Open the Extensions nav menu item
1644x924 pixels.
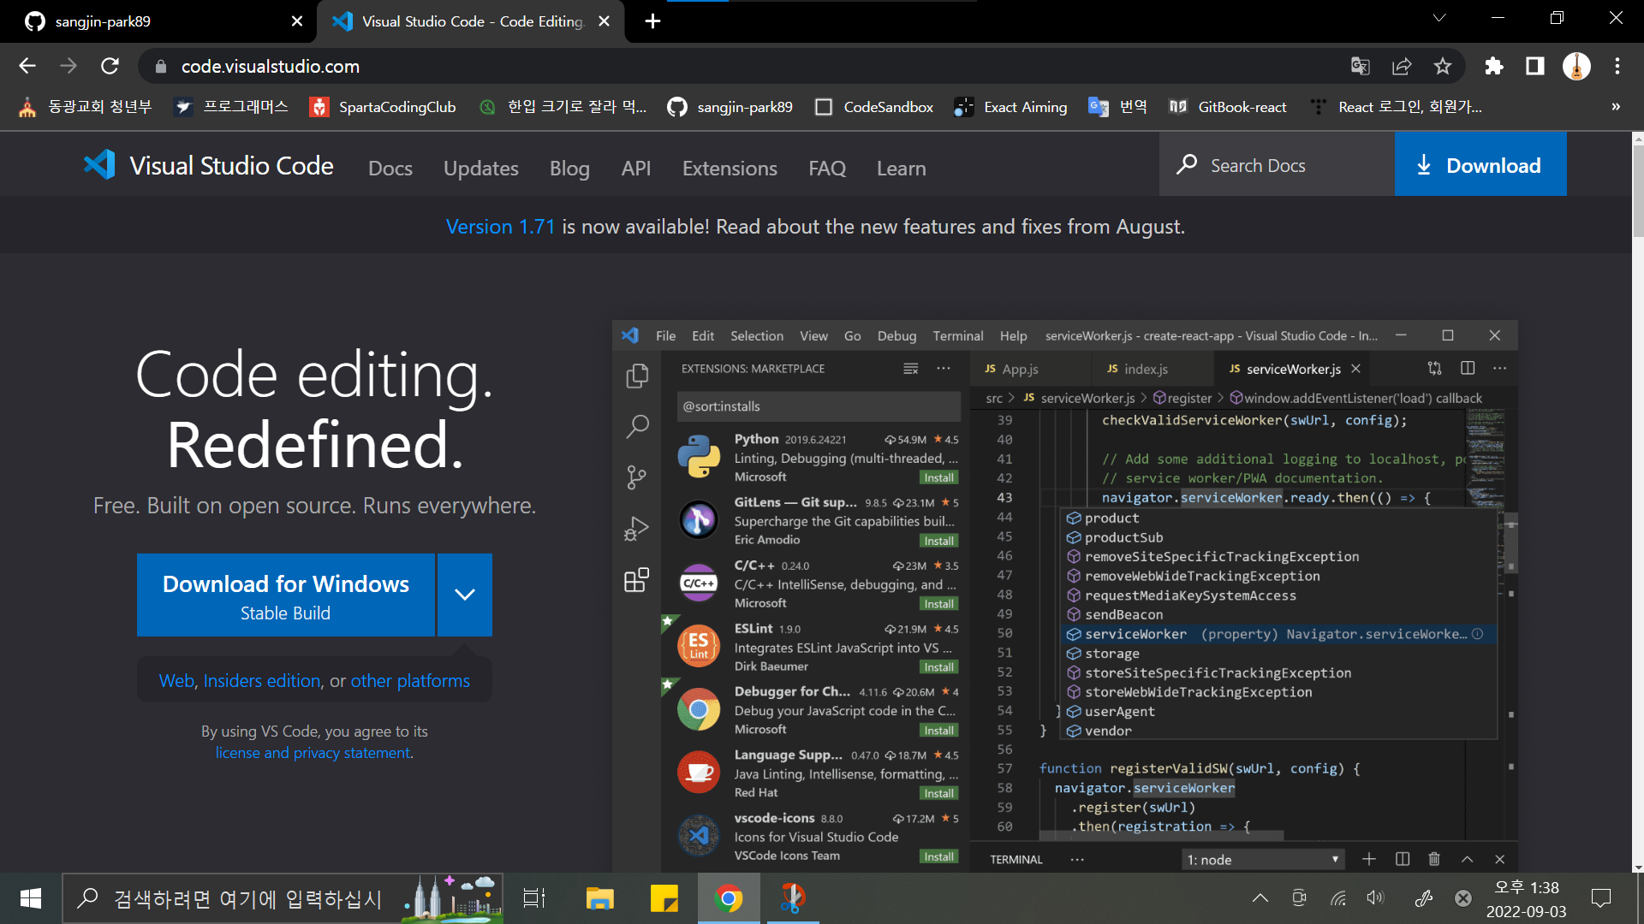coord(730,169)
